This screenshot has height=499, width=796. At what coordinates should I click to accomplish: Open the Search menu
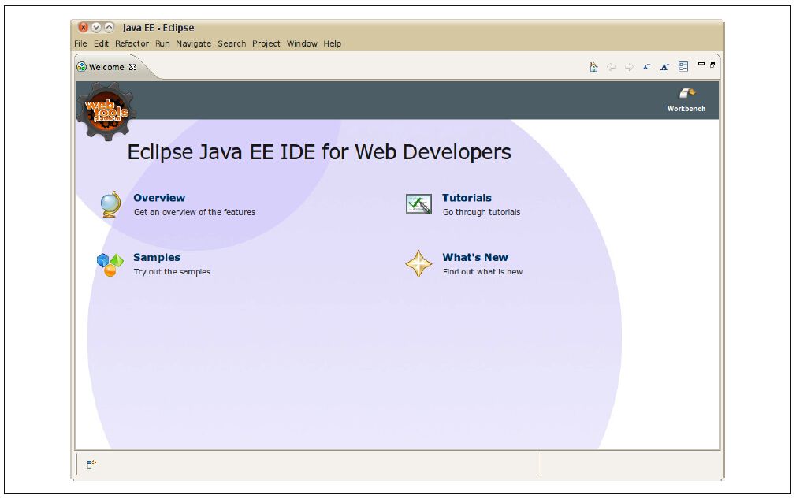232,43
